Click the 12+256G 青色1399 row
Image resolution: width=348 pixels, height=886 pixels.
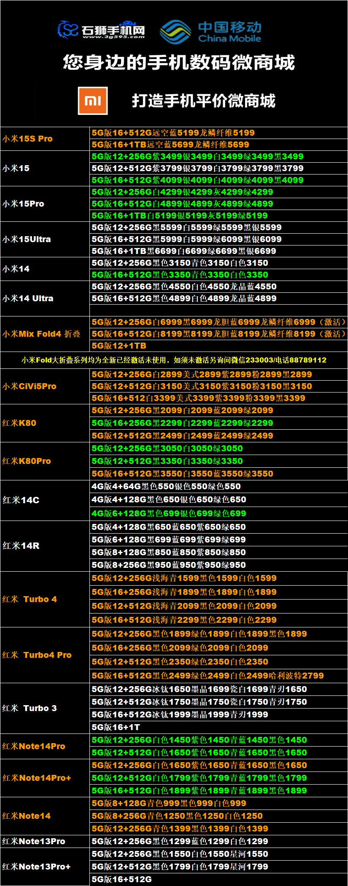coord(219,829)
